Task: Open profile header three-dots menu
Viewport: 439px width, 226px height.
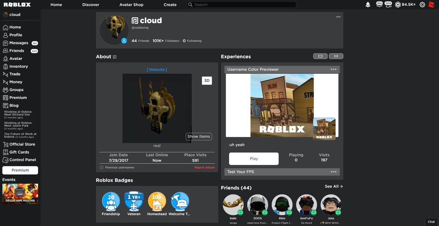Action: point(338,17)
